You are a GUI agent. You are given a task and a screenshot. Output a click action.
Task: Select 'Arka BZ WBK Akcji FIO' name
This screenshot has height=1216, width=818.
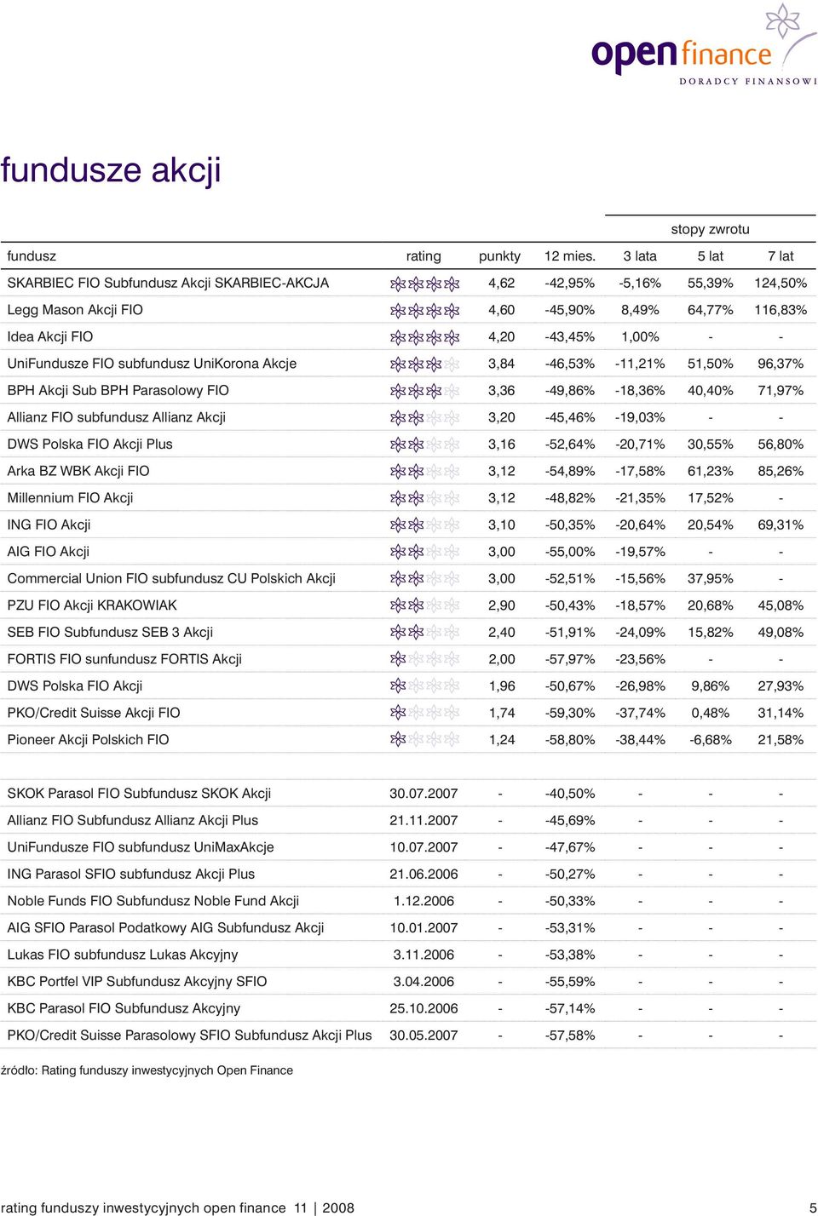[x=78, y=471]
